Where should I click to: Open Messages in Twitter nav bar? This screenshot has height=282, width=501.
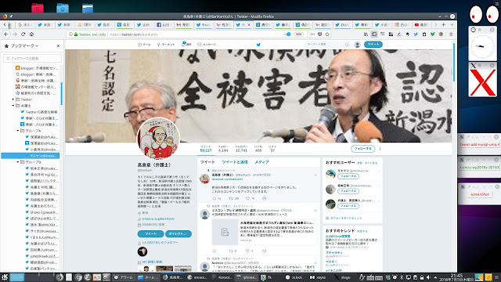click(x=207, y=45)
